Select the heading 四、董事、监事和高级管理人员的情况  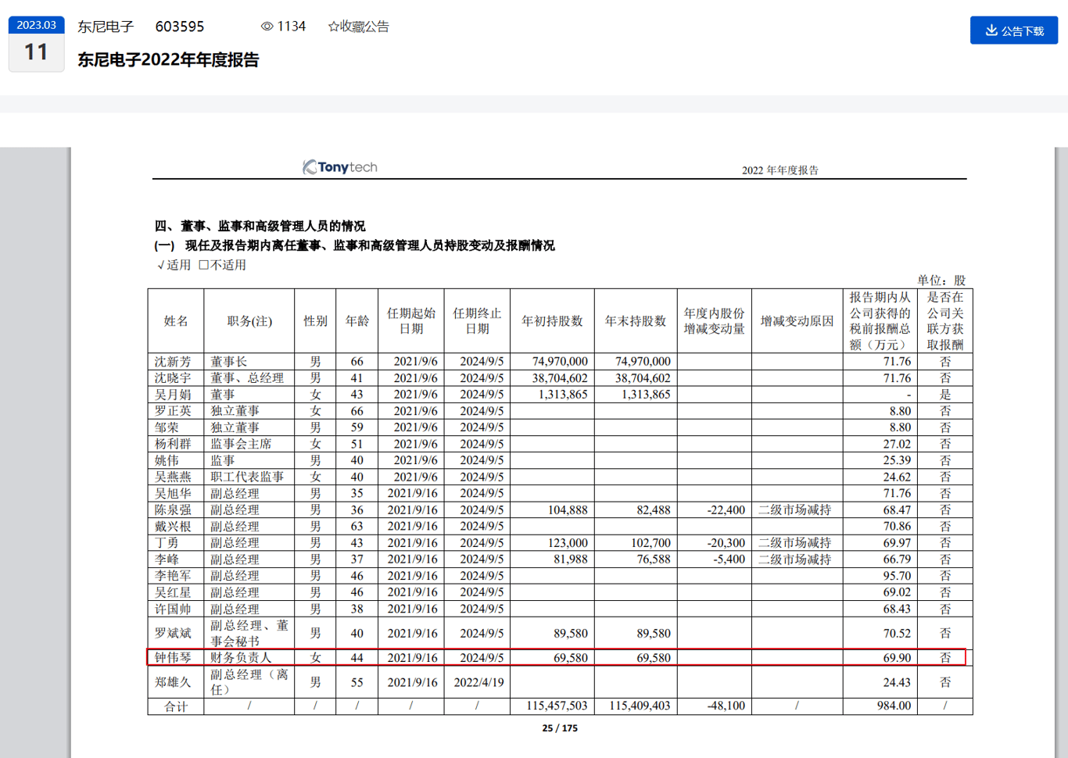click(x=260, y=226)
